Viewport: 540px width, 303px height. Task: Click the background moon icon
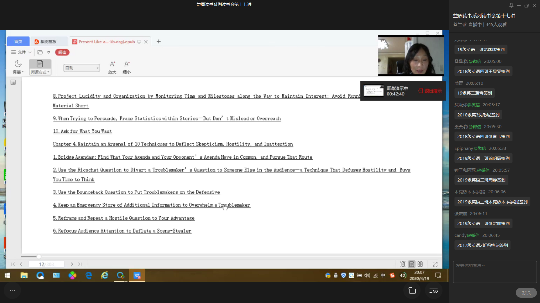point(18,64)
